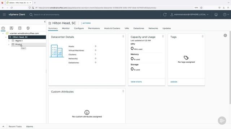Collapse the Hilton Head, SC datacenter node
Viewport: 231px width, 129px height.
tap(6, 37)
